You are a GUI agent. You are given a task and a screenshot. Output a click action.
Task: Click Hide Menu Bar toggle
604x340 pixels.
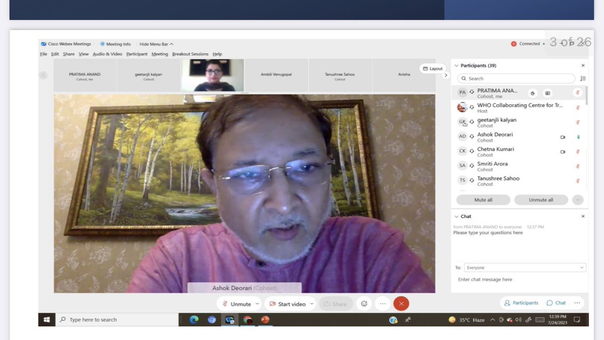(x=157, y=44)
